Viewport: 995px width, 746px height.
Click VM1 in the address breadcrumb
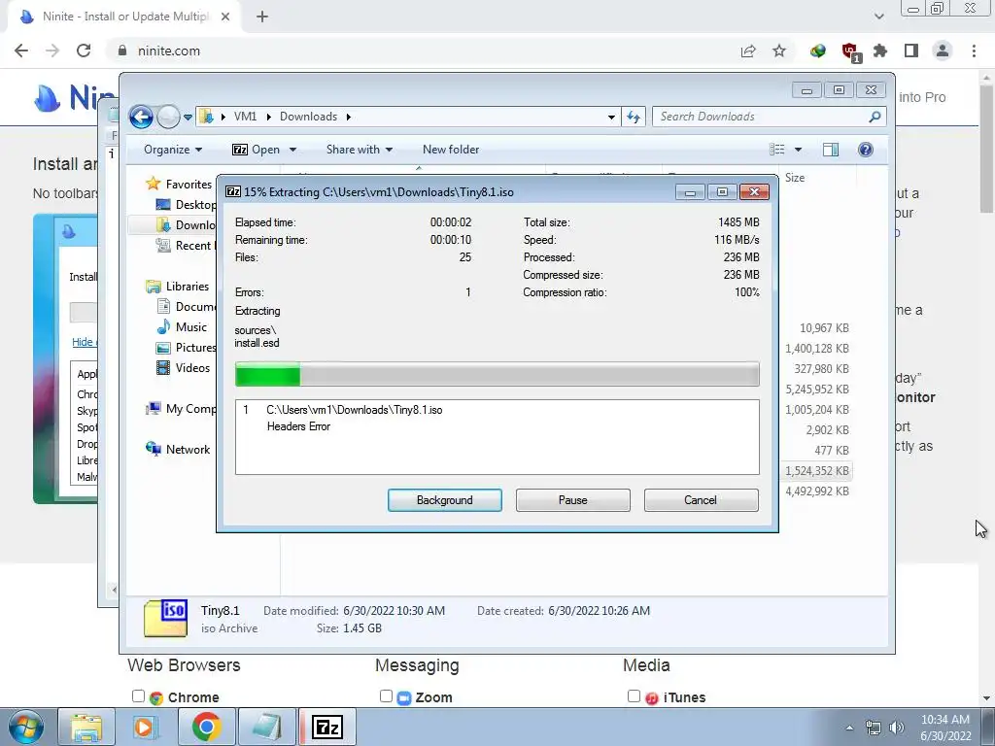point(245,117)
